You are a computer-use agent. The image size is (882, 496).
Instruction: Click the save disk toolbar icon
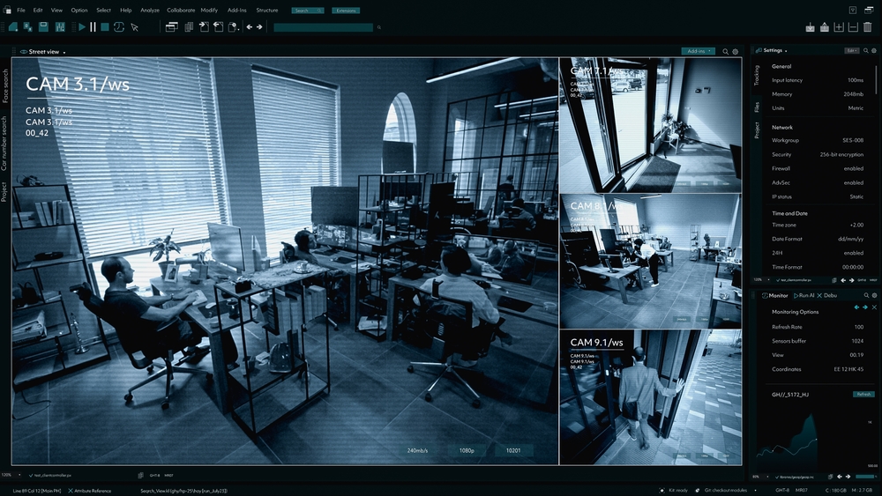tap(43, 26)
